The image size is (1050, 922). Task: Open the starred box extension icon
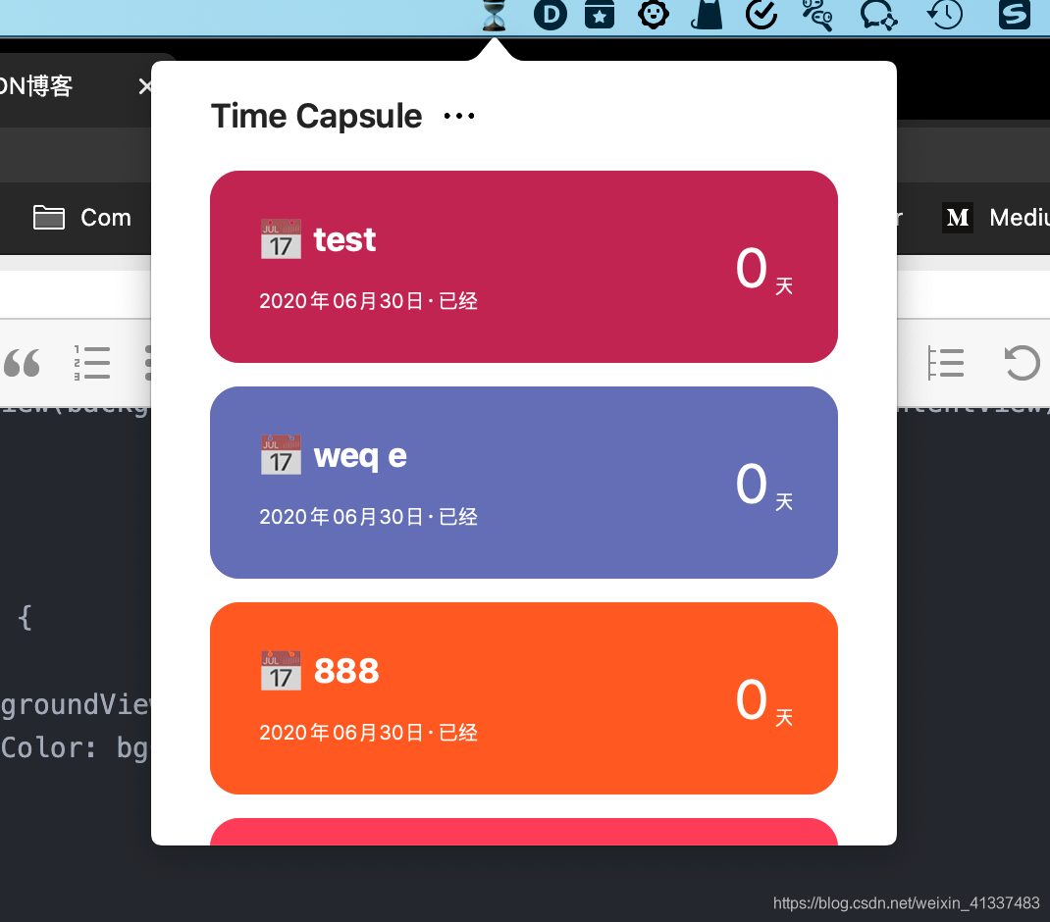click(600, 16)
